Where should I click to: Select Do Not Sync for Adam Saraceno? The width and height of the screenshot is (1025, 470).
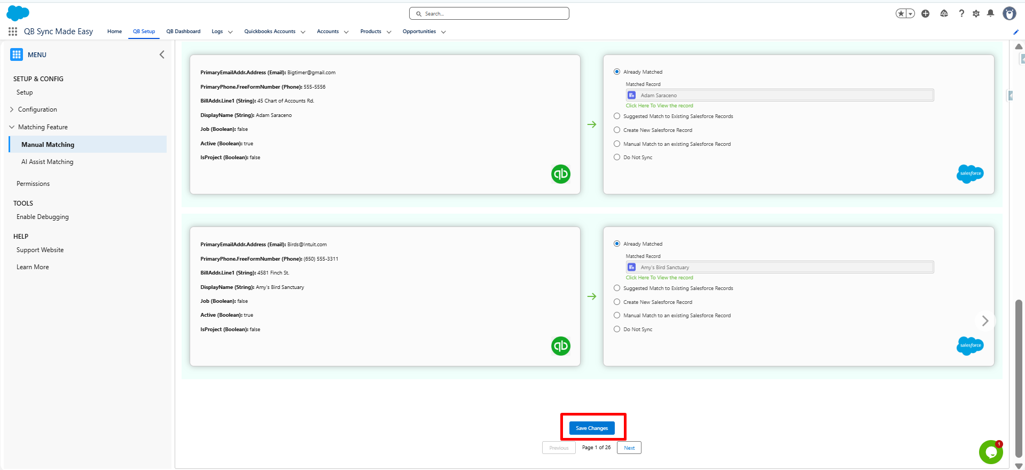617,157
